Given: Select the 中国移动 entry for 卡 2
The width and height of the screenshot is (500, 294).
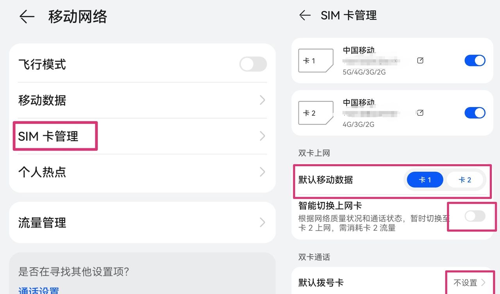Looking at the screenshot, I should click(x=358, y=103).
